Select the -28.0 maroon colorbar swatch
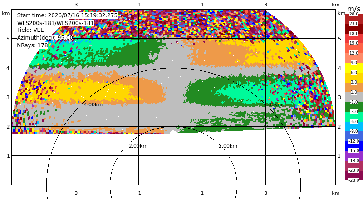Screen dimensions: 363x199 pyautogui.click(x=354, y=175)
